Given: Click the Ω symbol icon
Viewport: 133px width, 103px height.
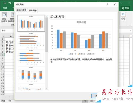Looking at the screenshot, I should 123,14.
